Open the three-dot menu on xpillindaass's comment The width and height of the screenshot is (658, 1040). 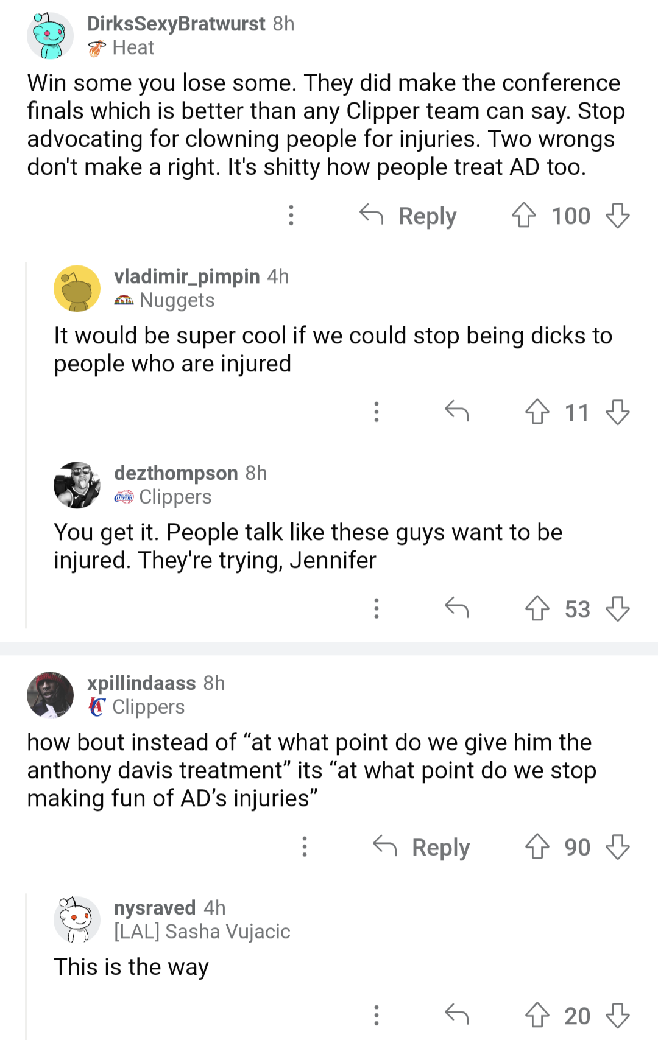[305, 848]
